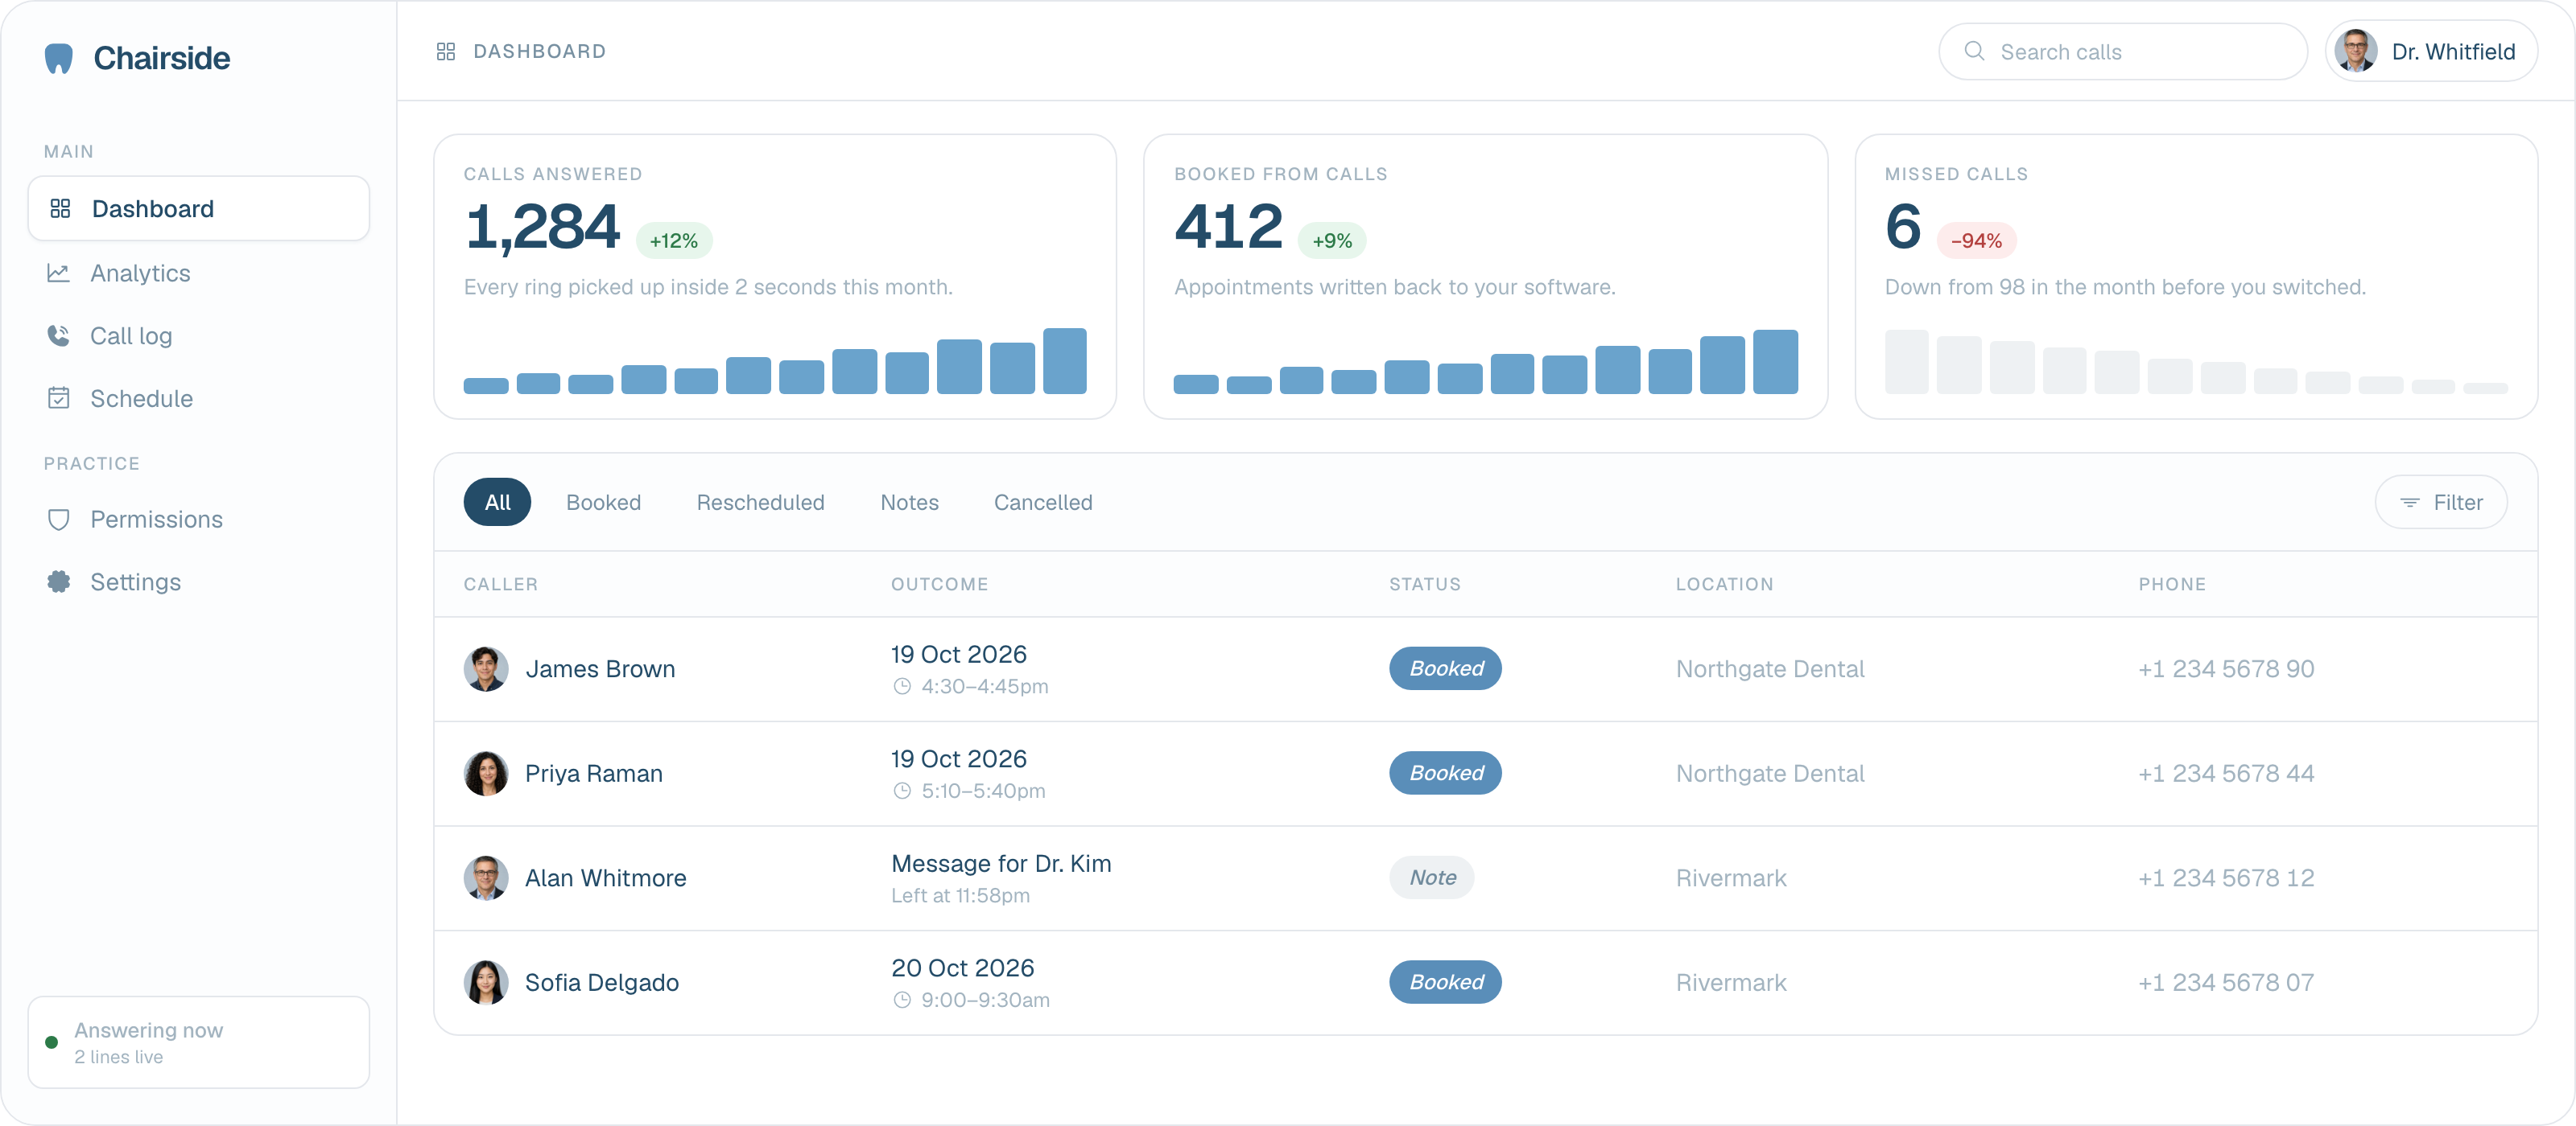Screen dimensions: 2576x1126
Task: Click Alan Whitmore's avatar
Action: 486,878
